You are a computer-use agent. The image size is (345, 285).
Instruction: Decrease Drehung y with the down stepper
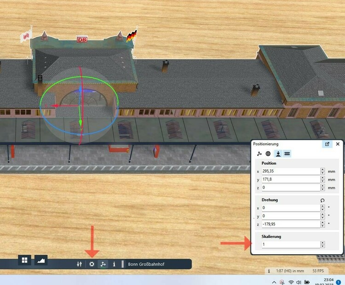(322, 218)
